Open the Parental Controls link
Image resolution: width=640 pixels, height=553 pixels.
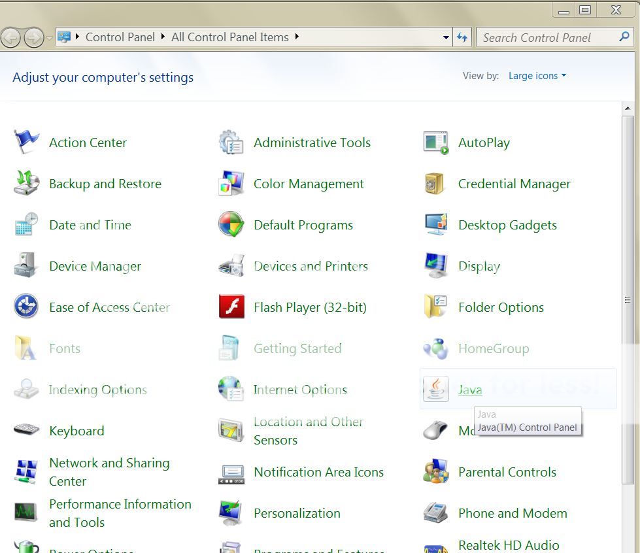click(507, 472)
